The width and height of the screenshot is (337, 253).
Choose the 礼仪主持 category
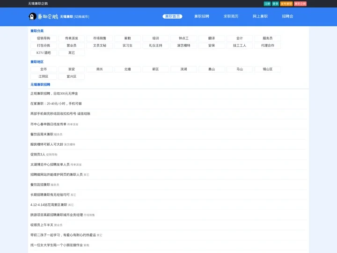coord(155,45)
